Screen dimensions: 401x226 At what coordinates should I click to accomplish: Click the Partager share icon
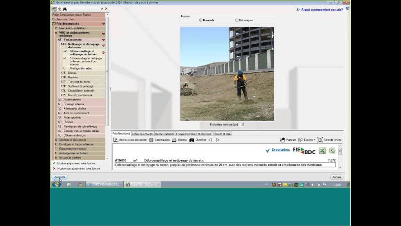click(282, 140)
